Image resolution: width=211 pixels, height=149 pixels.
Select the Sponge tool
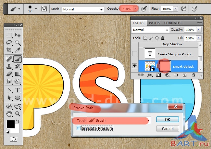coord(18,81)
